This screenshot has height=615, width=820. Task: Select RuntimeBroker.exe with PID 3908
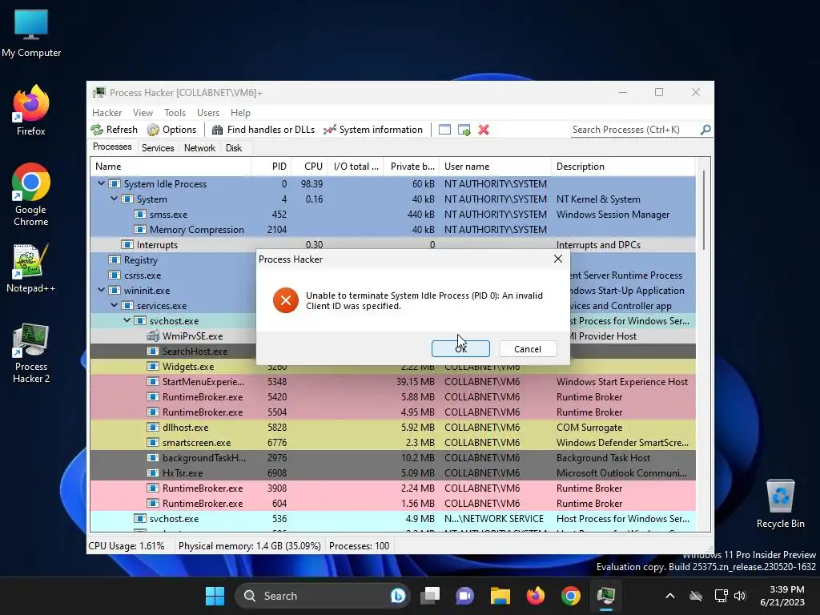tap(392, 488)
